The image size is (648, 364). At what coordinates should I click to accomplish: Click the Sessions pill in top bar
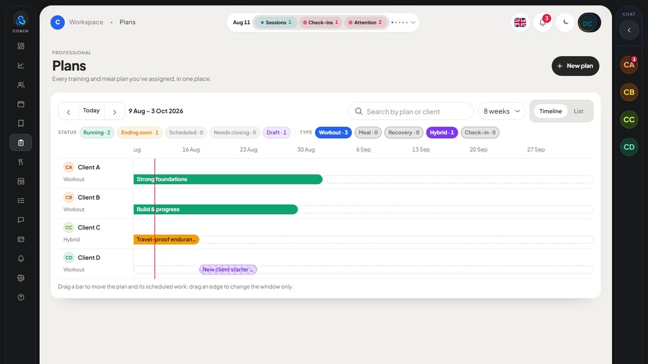point(275,22)
